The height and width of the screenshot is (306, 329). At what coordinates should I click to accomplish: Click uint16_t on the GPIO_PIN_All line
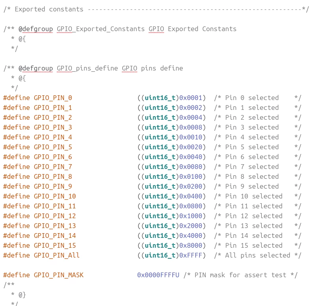click(160, 255)
